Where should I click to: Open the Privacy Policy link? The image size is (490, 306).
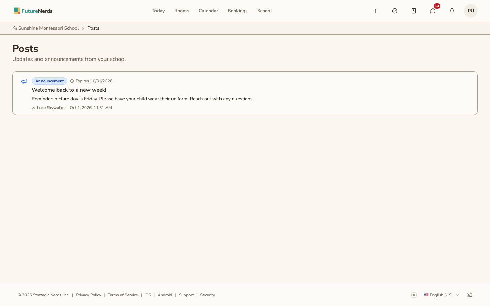(x=88, y=295)
